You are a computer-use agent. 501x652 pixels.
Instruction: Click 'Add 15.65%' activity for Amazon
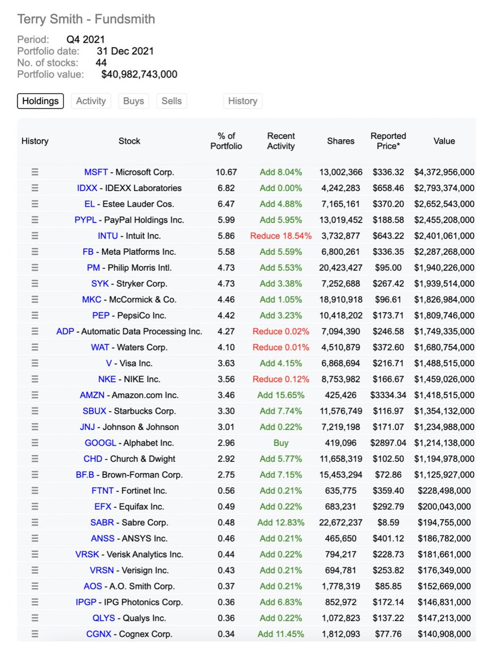tap(281, 396)
